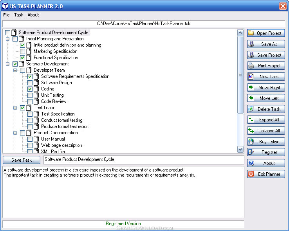This screenshot has width=289, height=231.
Task: Click the document icon beside Conduct formal testing
Action: click(36, 120)
